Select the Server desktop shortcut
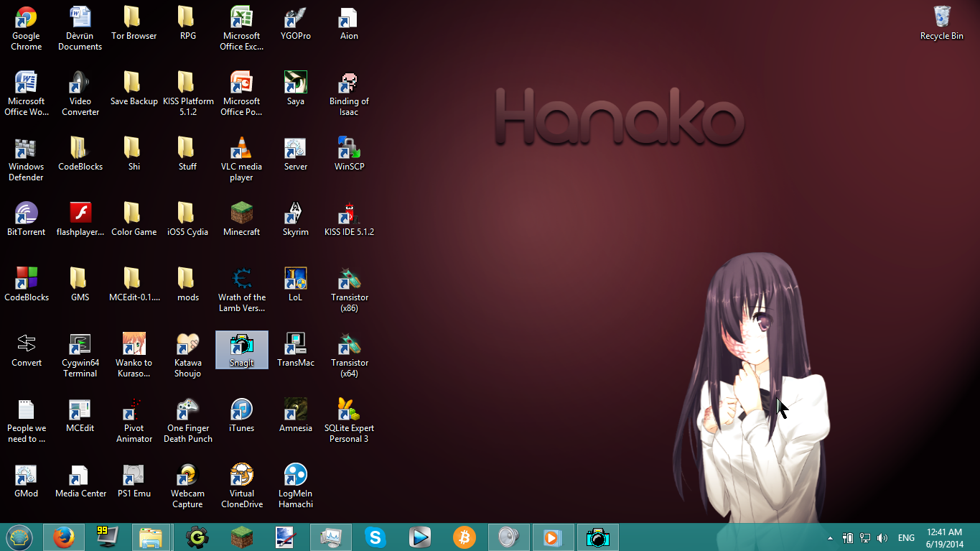Image resolution: width=980 pixels, height=551 pixels. 296,154
